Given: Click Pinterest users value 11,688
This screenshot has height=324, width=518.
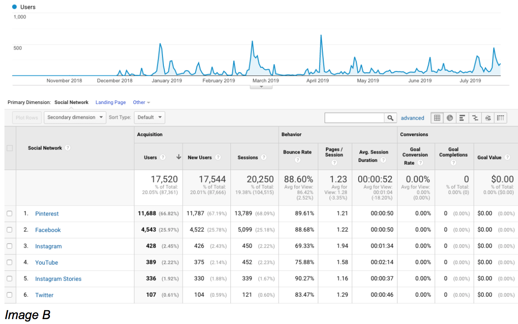Looking at the screenshot, I should (146, 213).
